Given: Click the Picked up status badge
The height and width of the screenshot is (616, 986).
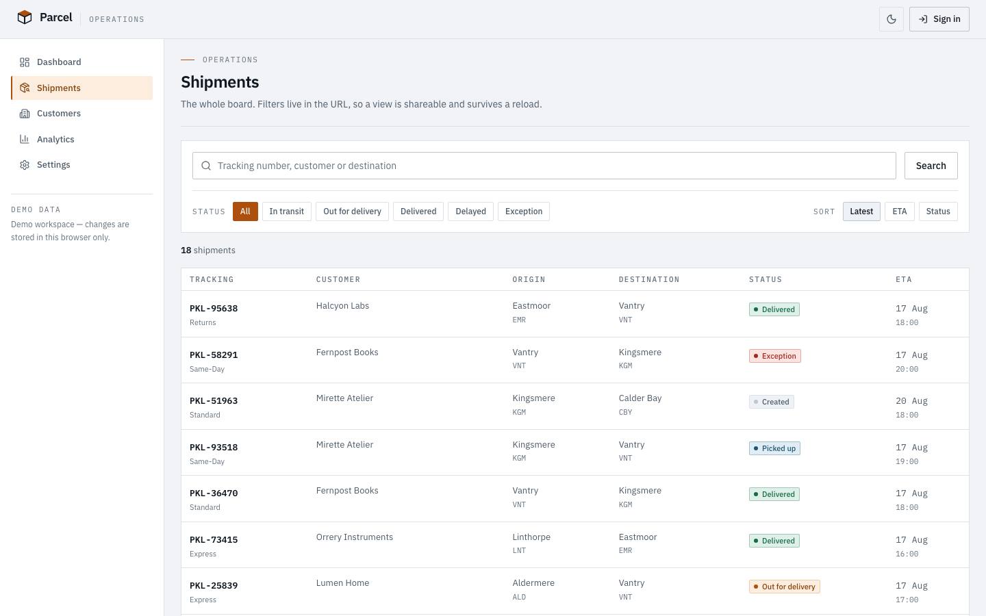Looking at the screenshot, I should coord(774,448).
